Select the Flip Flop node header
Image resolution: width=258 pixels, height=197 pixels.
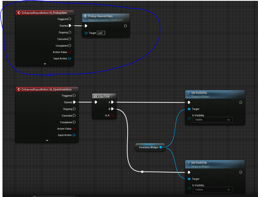[x=104, y=96]
